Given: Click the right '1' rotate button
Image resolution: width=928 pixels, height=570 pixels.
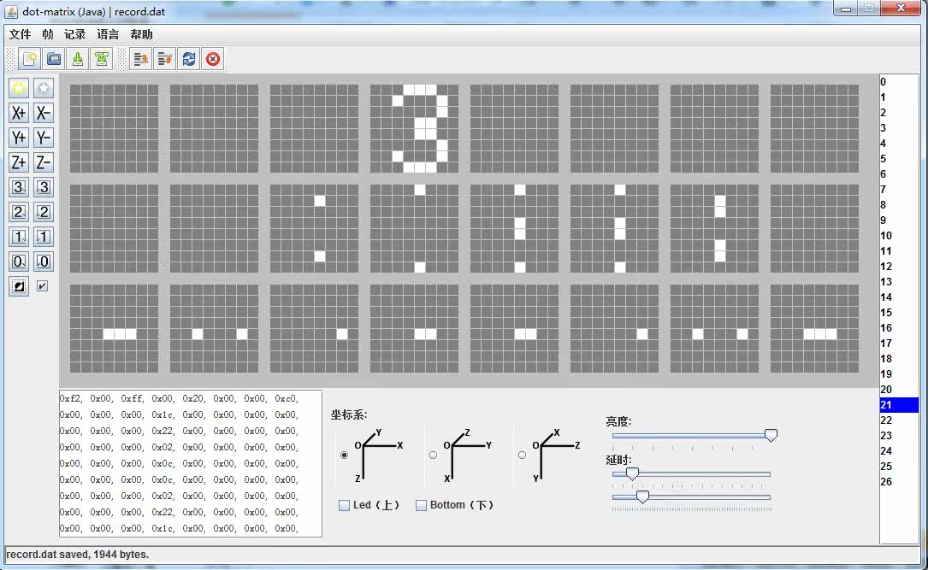Looking at the screenshot, I should 44,237.
